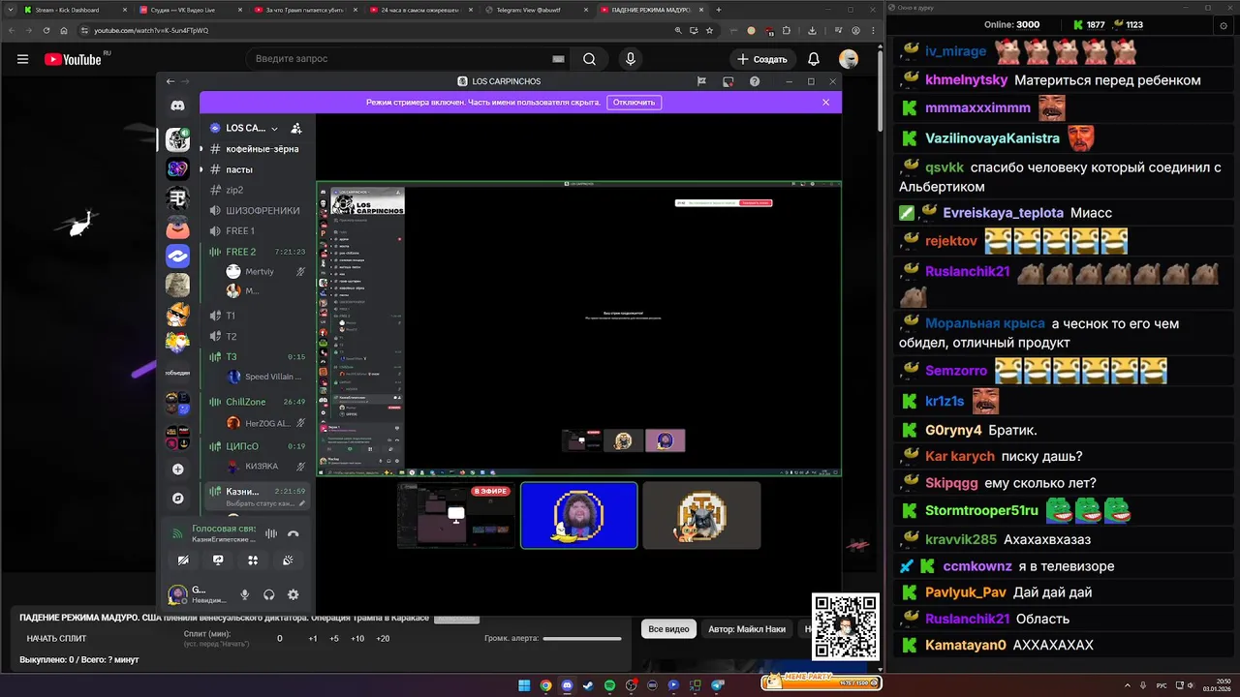1240x697 pixels.
Task: Toggle noise suppression in voice panel
Action: [271, 533]
